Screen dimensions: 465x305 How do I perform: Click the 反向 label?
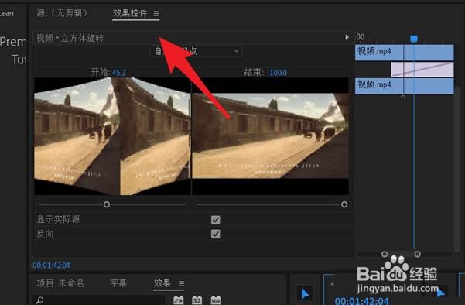45,234
